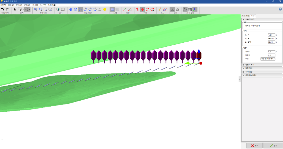Expand the 관찰자 위치 section

[252, 65]
